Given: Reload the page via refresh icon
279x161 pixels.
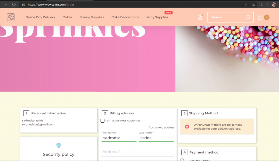Looking at the screenshot, I should click(x=14, y=4).
